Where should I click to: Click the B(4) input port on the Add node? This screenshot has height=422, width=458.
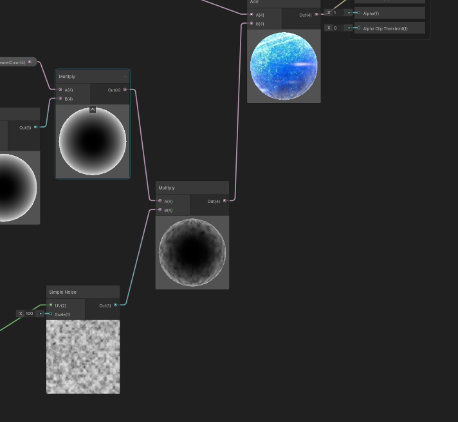point(252,23)
